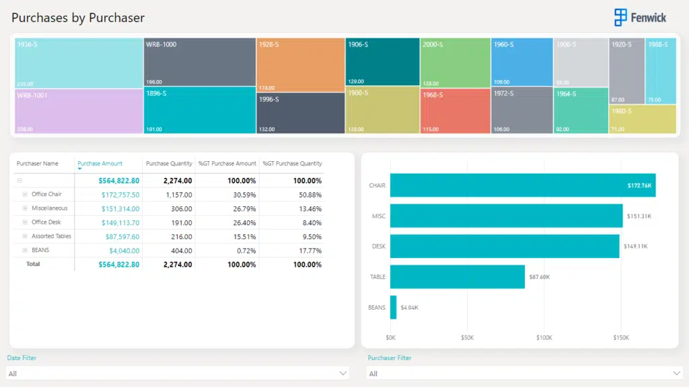The height and width of the screenshot is (387, 689).
Task: Expand the BEANS row in table
Action: pyautogui.click(x=25, y=250)
